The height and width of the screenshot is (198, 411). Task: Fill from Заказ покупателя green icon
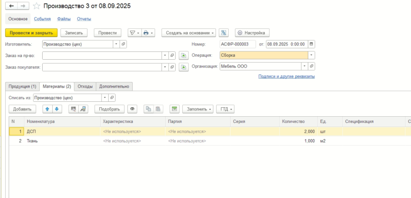coord(184,67)
